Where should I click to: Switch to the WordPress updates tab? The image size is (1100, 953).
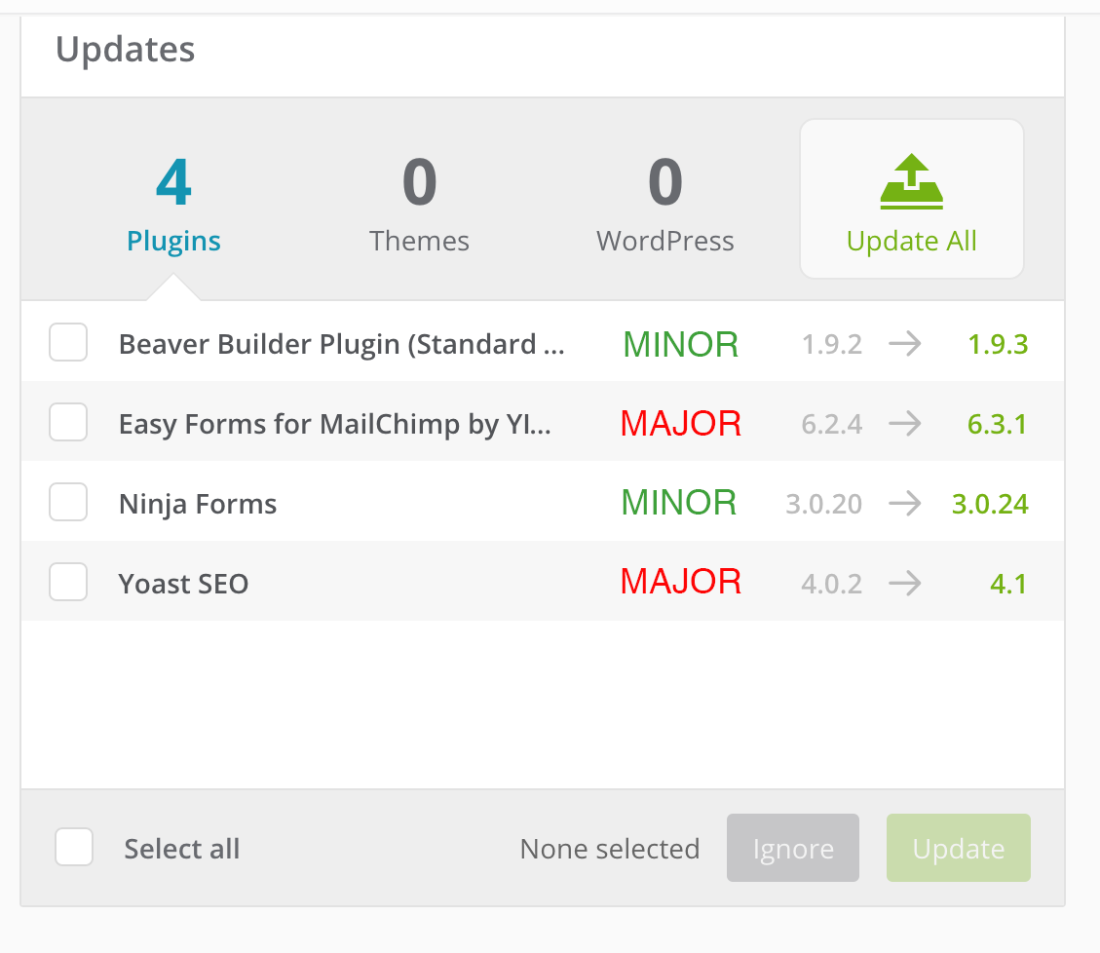click(x=665, y=205)
